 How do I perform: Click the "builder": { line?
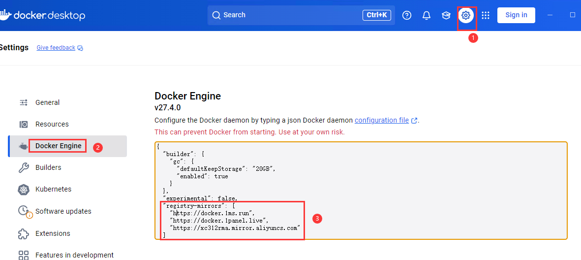pyautogui.click(x=184, y=154)
